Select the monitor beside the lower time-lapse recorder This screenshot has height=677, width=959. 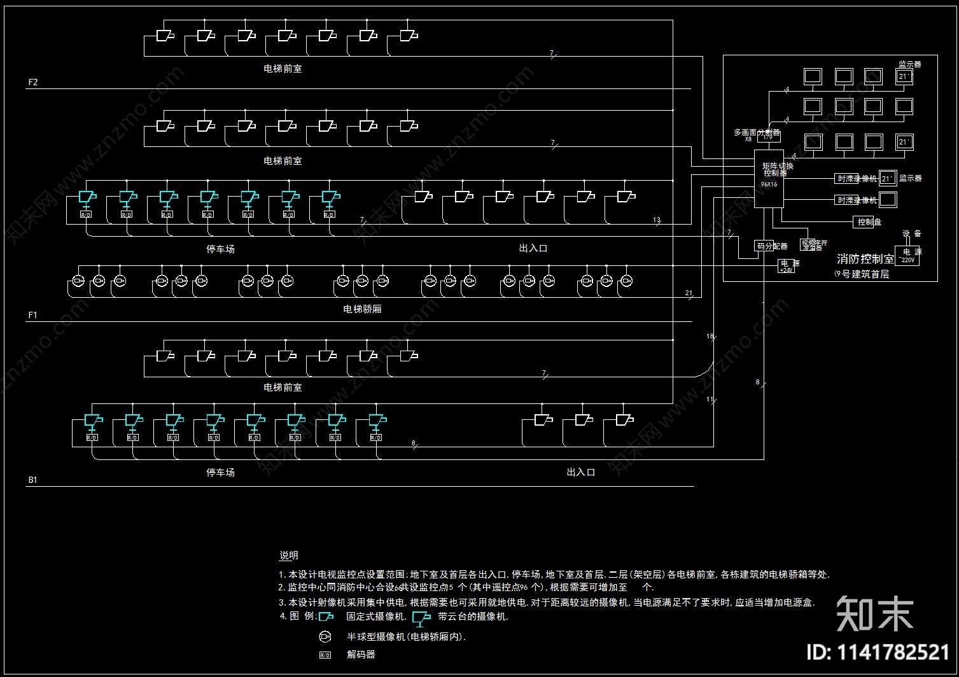[x=888, y=200]
